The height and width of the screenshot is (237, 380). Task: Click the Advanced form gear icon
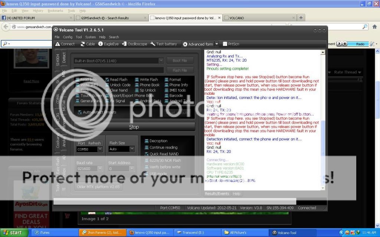point(185,44)
